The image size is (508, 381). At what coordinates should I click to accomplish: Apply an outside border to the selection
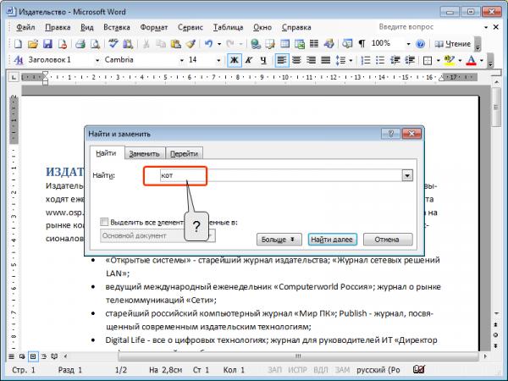click(428, 60)
